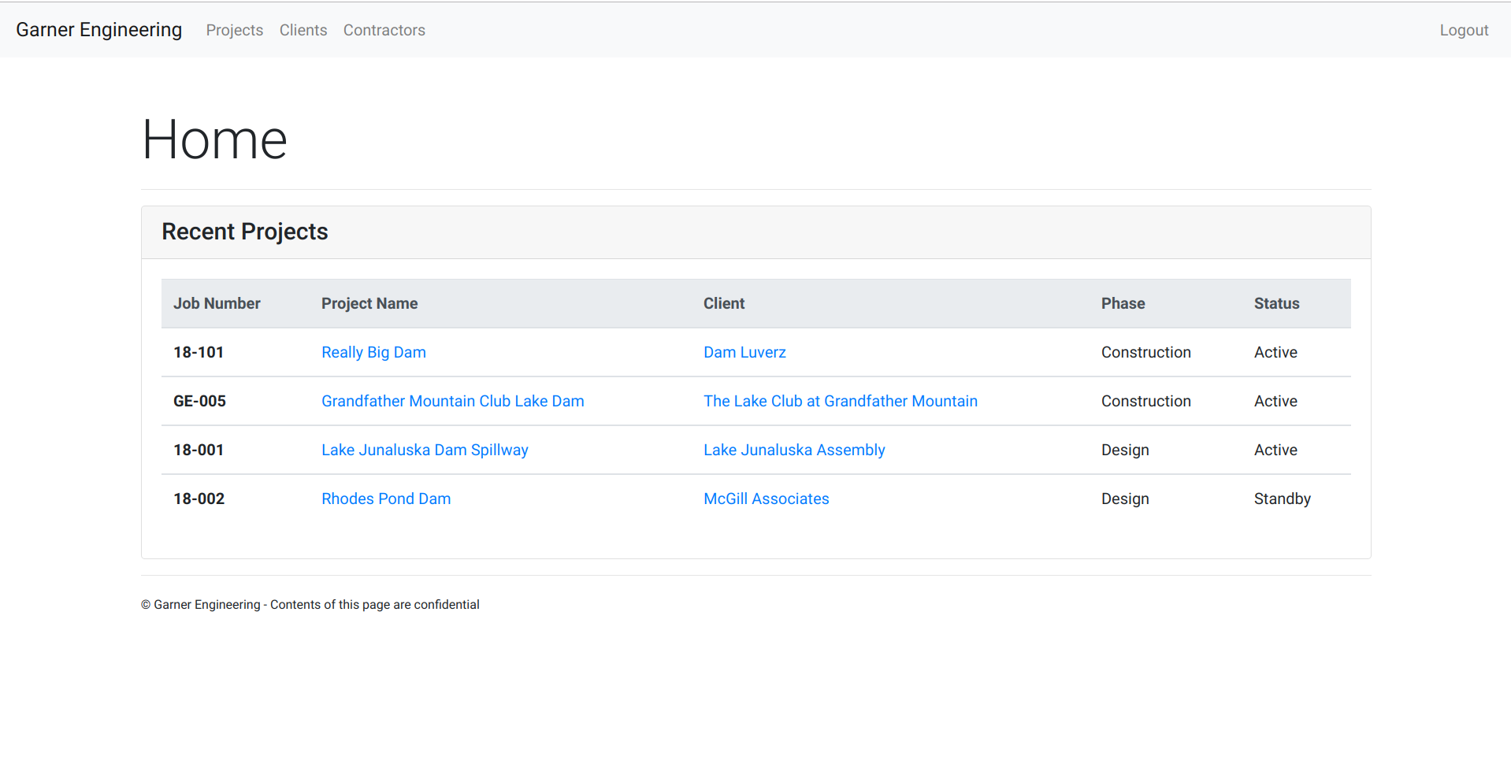Screen dimensions: 1511x775
Task: View the McGill Associates client
Action: tap(767, 499)
